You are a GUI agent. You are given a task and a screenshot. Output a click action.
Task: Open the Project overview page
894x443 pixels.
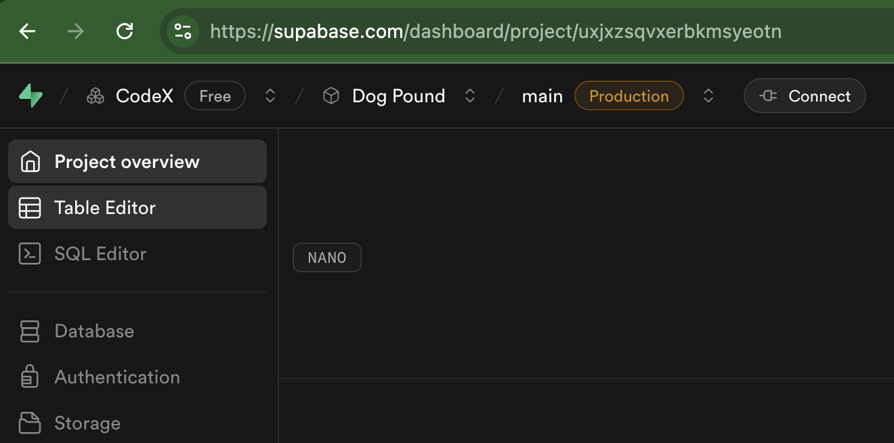[126, 161]
